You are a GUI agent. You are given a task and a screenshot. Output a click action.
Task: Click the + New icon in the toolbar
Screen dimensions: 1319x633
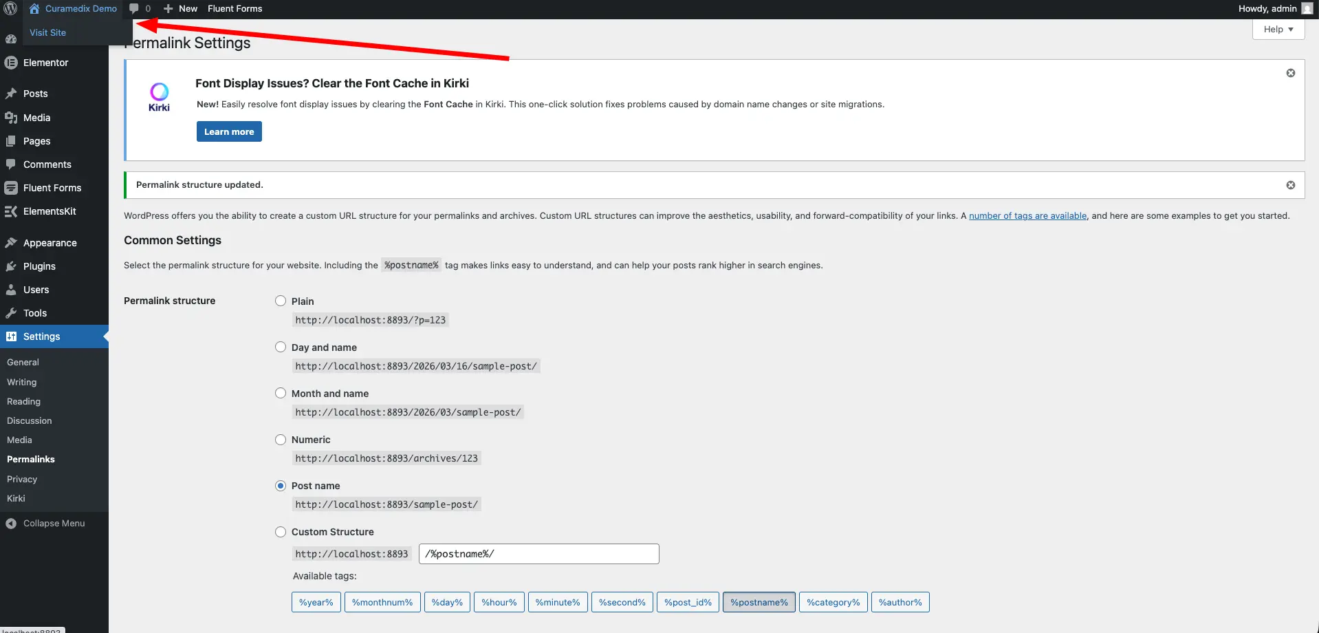(x=169, y=8)
